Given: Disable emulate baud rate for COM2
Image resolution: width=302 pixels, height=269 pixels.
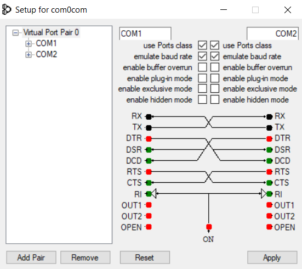Looking at the screenshot, I should pos(214,57).
